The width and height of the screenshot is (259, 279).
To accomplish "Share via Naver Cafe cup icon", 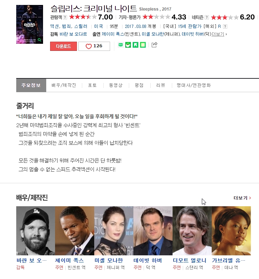I will (x=128, y=45).
